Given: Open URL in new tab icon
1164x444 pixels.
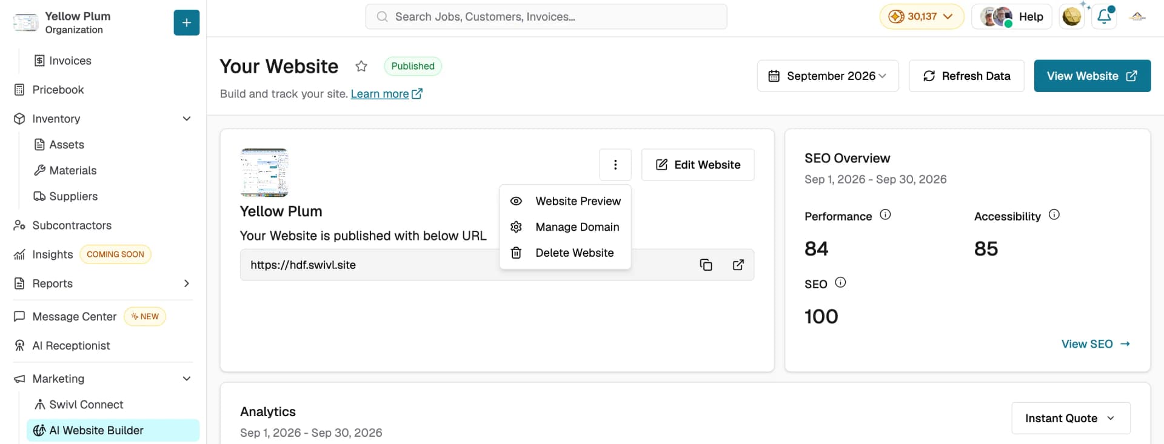Looking at the screenshot, I should 738,265.
